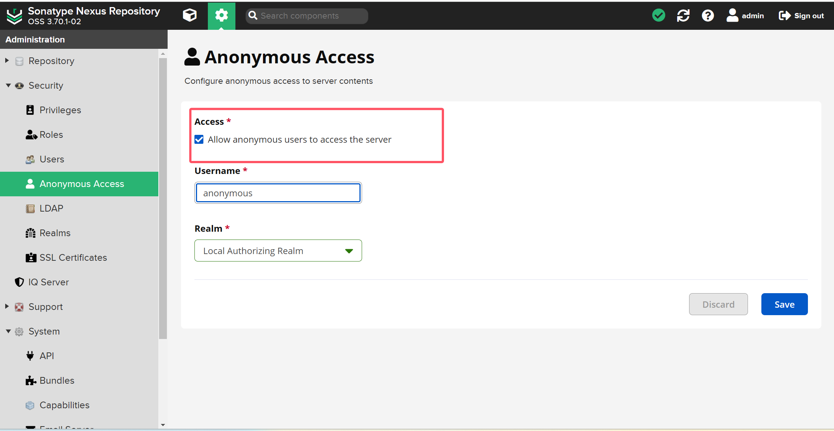Click the Discard button
This screenshot has height=431, width=834.
(718, 304)
